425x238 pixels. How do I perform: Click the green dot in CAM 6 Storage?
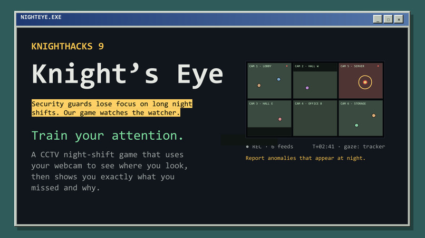(356, 126)
